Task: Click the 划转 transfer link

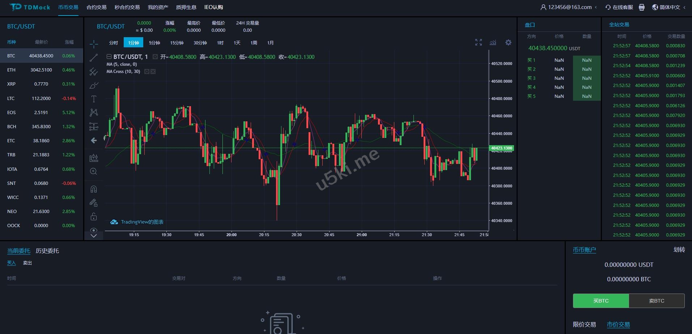Action: click(x=679, y=250)
